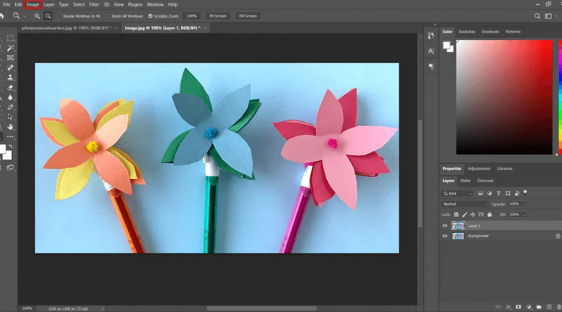This screenshot has width=562, height=312.
Task: Toggle layer filtering on/off switch
Action: [525, 192]
